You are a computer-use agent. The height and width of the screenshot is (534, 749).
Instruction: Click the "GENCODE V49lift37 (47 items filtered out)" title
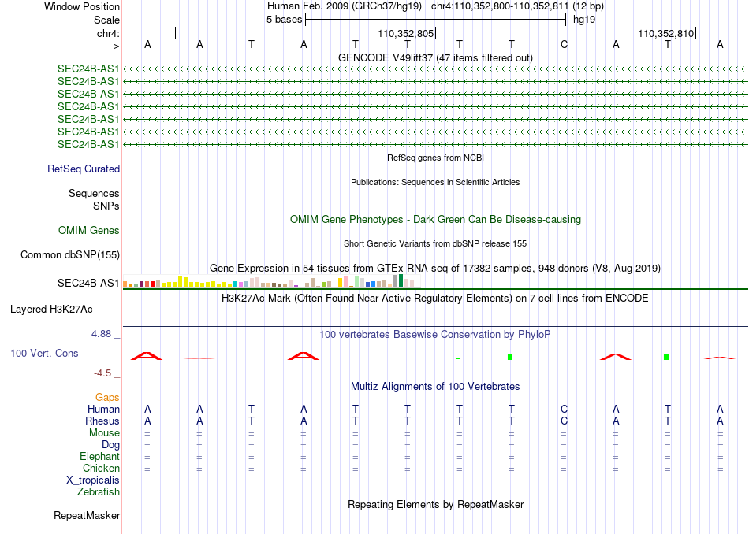coord(435,57)
